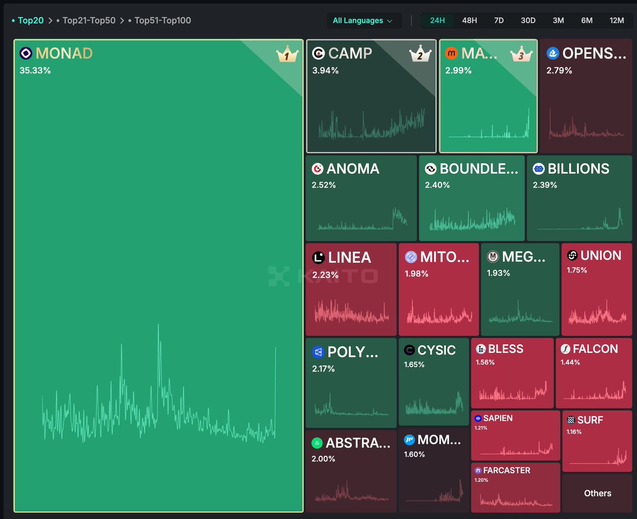Click the MONAD logo icon

click(x=25, y=53)
